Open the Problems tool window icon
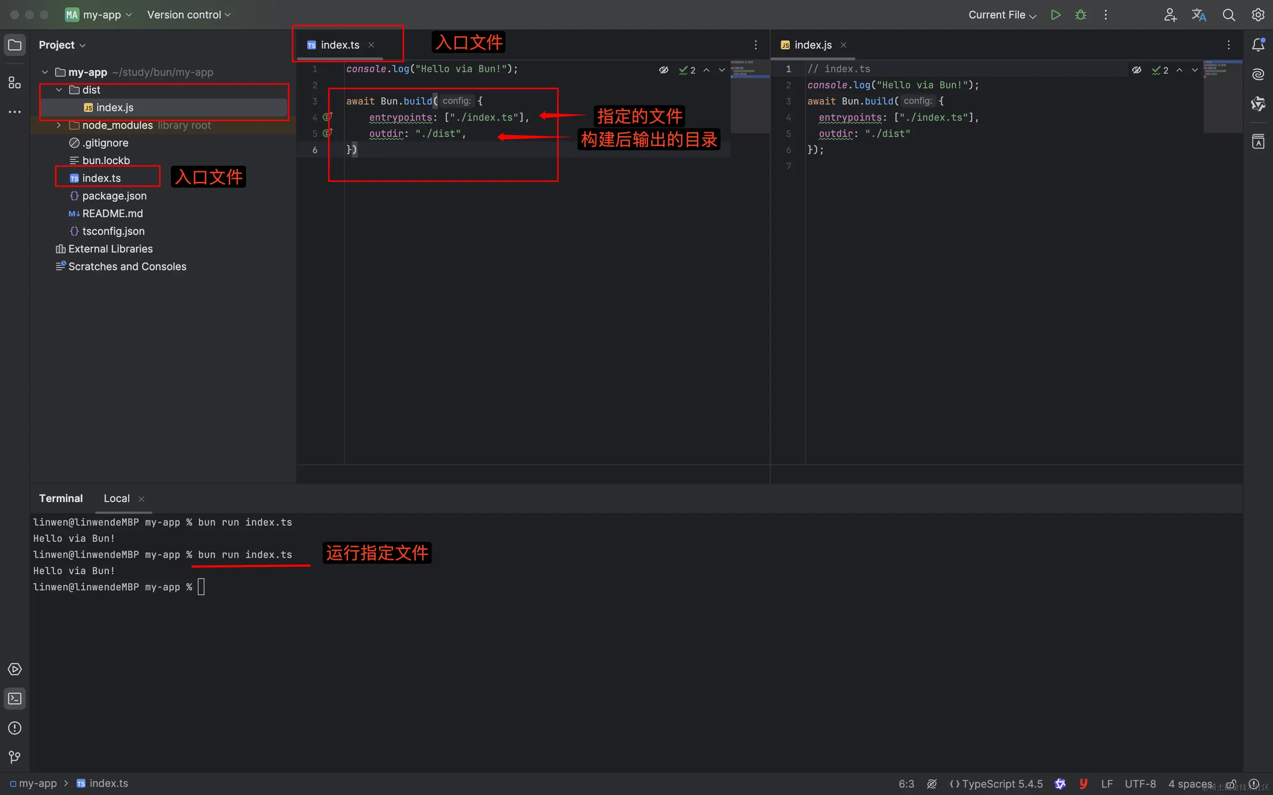The image size is (1273, 795). click(15, 728)
